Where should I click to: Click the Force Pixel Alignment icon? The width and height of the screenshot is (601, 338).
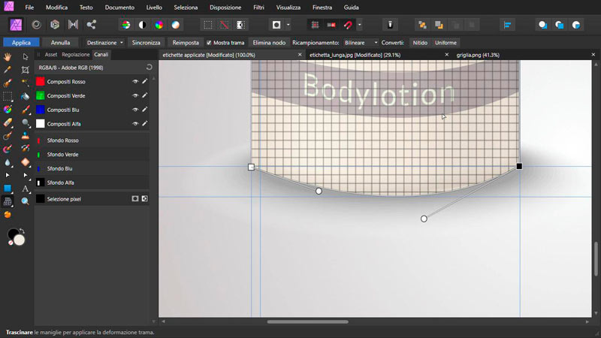click(x=331, y=25)
